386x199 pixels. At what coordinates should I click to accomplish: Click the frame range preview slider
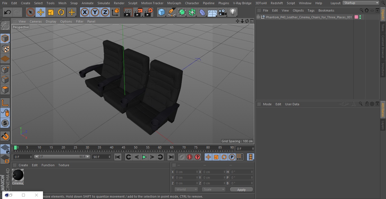coord(62,157)
